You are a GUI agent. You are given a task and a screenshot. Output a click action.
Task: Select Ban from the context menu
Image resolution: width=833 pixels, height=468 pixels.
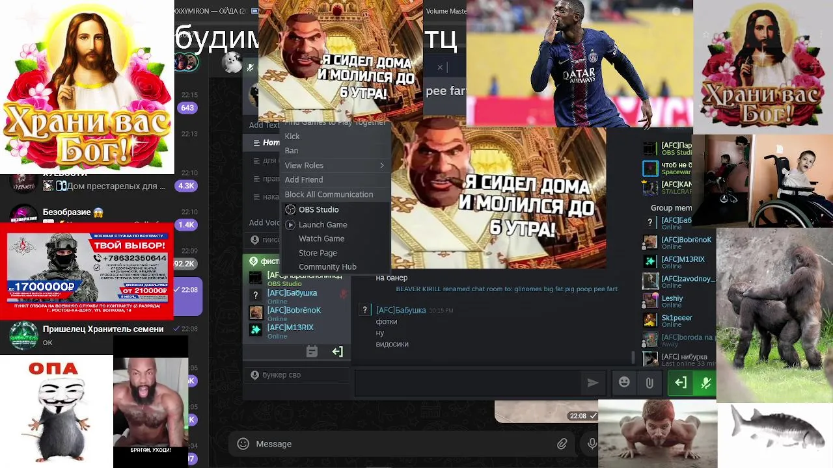tap(292, 150)
